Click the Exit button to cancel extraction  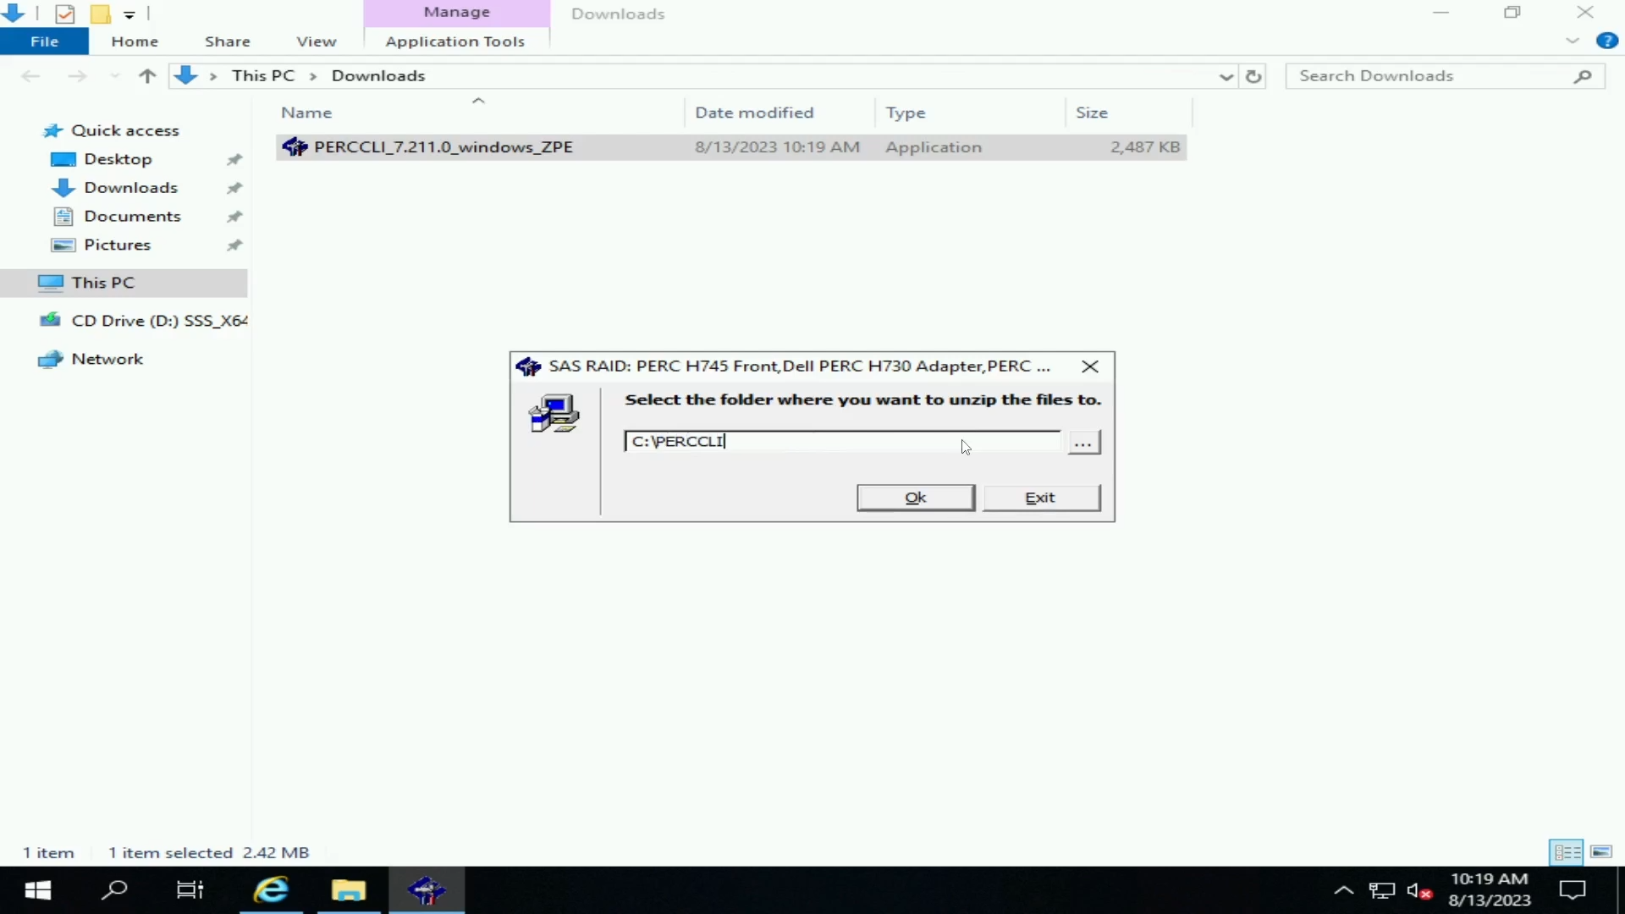(1039, 497)
